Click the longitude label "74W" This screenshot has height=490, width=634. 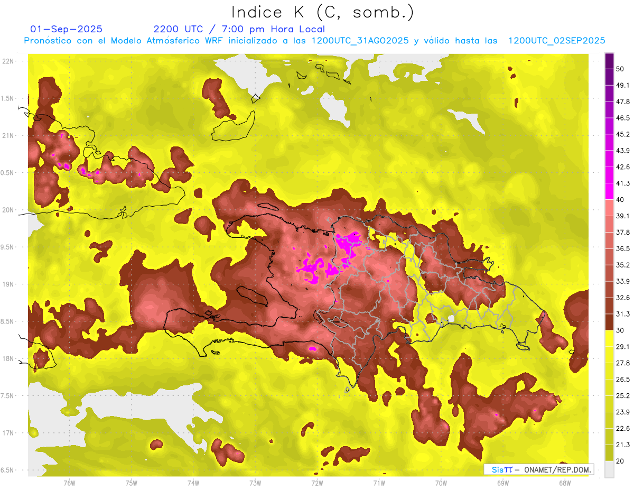(193, 483)
